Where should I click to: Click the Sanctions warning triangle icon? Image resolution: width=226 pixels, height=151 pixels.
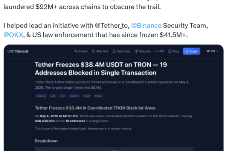[114, 51]
